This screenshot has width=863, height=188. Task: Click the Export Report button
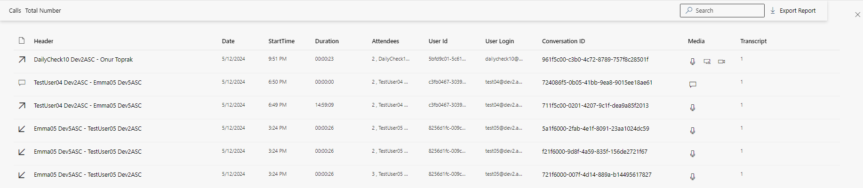click(x=793, y=10)
